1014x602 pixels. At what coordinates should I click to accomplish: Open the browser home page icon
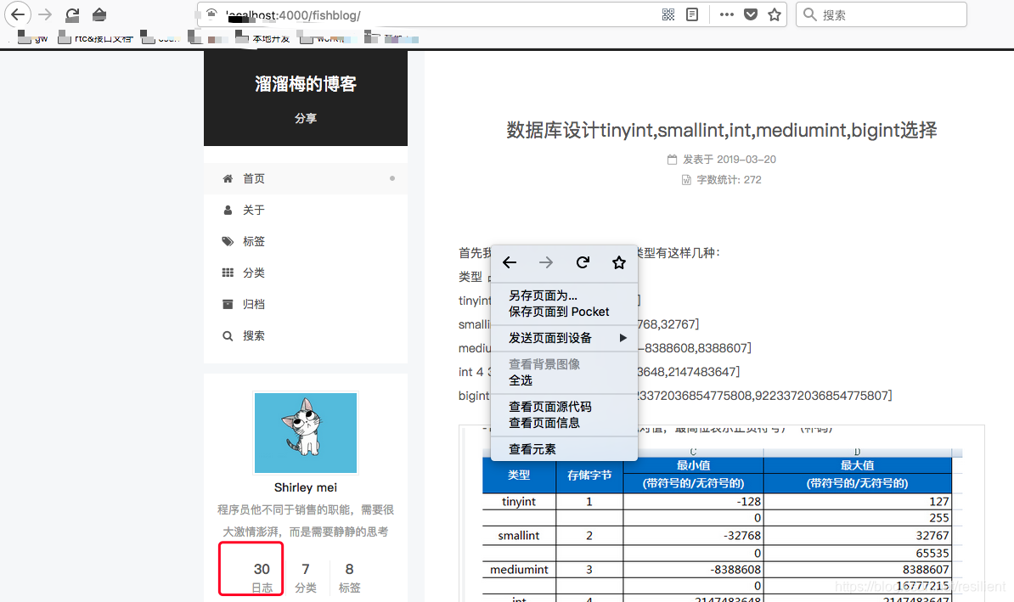tap(99, 14)
